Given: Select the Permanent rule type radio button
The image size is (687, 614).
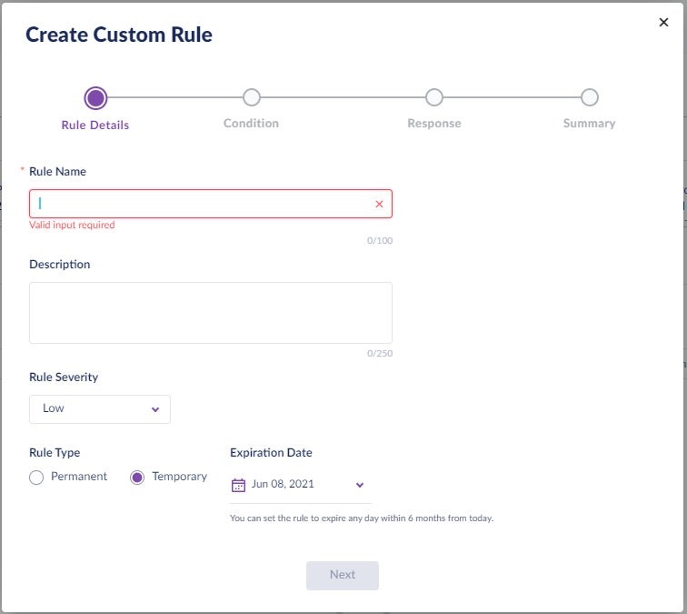Looking at the screenshot, I should click(x=36, y=478).
